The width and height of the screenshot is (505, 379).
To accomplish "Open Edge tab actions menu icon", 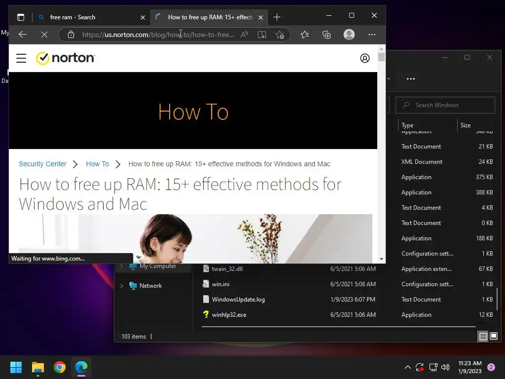I will pos(21,17).
